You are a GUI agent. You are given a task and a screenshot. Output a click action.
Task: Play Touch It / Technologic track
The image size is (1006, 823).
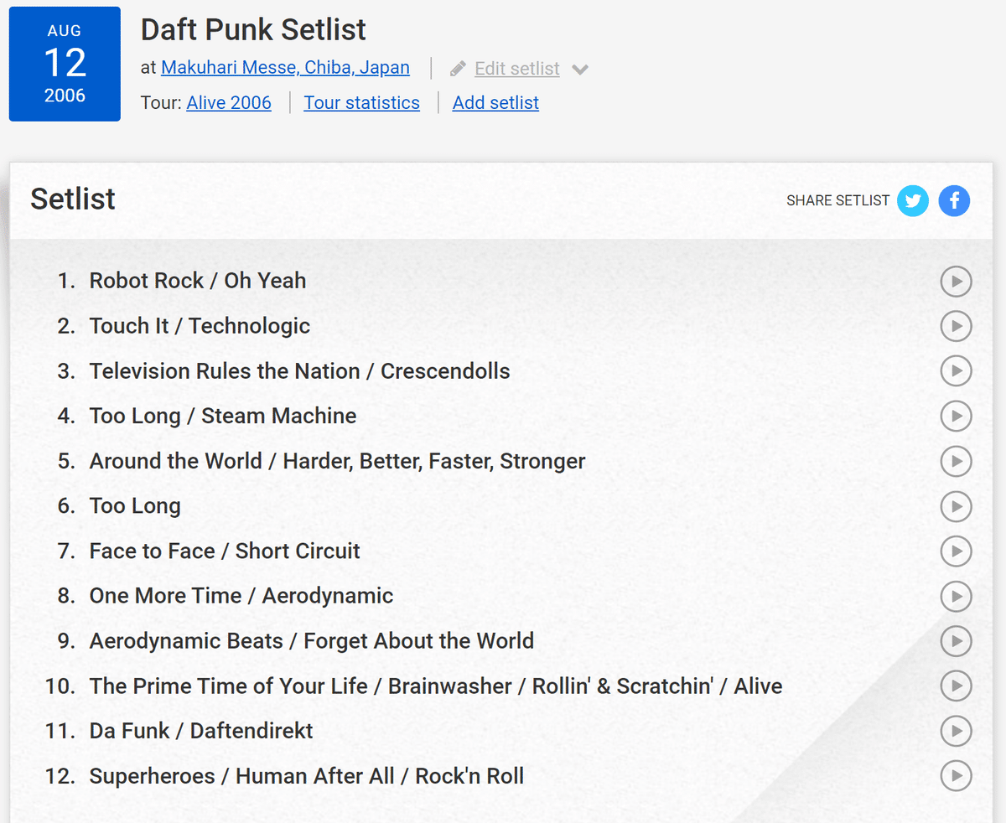956,326
